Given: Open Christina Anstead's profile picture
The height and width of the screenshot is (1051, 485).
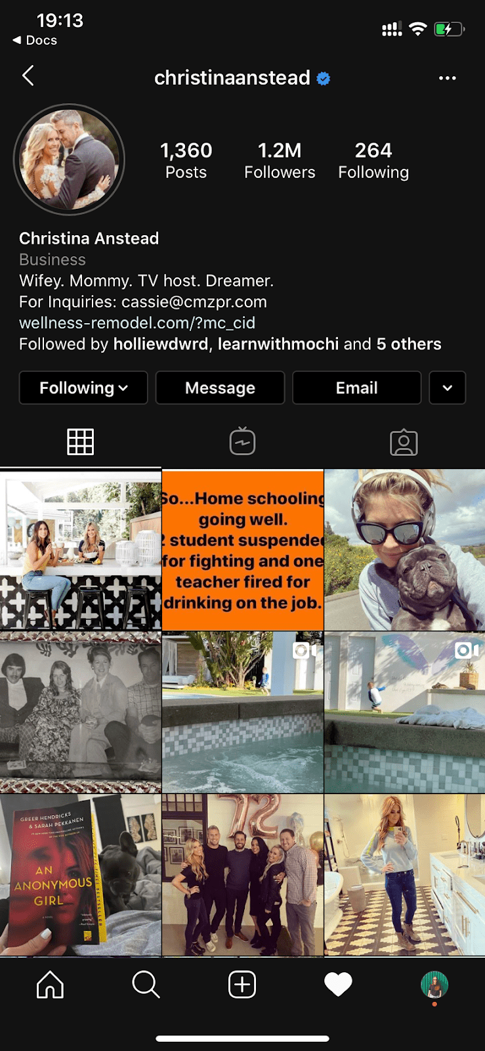Looking at the screenshot, I should [69, 160].
